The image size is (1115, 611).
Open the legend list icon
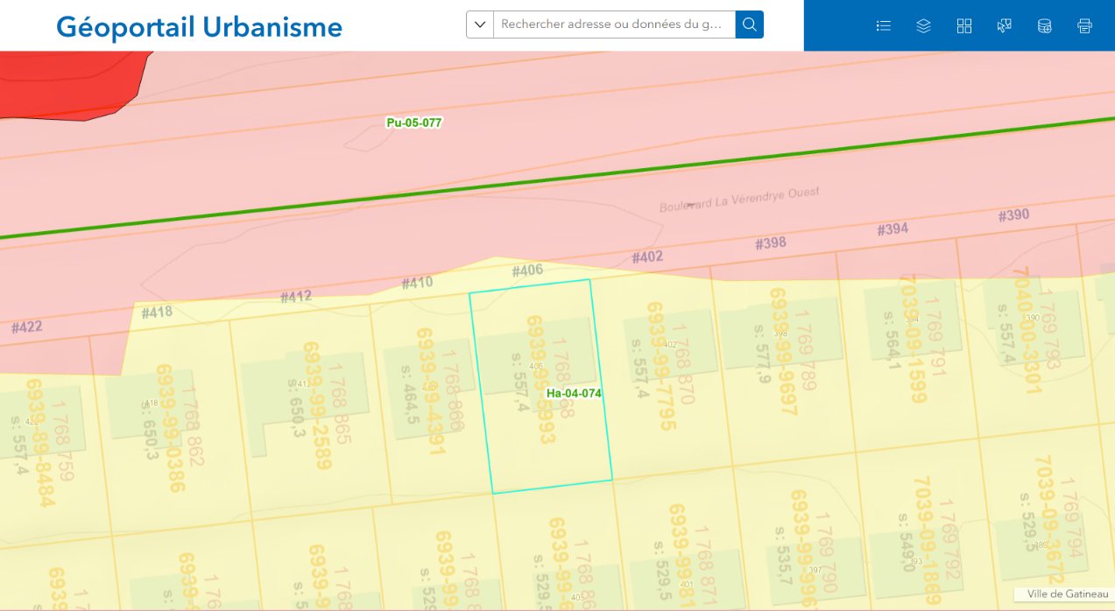[x=884, y=25]
